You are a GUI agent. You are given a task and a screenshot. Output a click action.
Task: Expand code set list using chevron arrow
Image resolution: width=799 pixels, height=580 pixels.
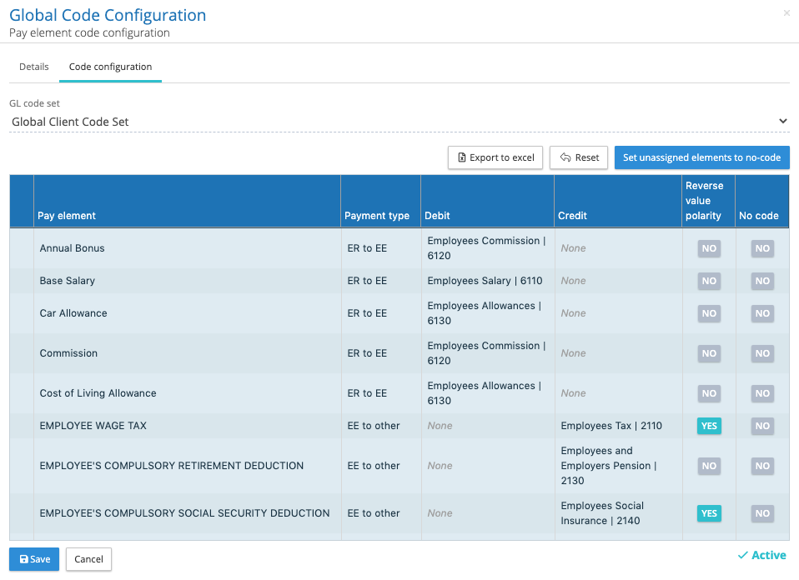pos(782,122)
